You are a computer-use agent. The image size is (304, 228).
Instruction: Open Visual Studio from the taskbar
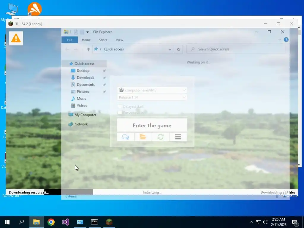coord(66,222)
